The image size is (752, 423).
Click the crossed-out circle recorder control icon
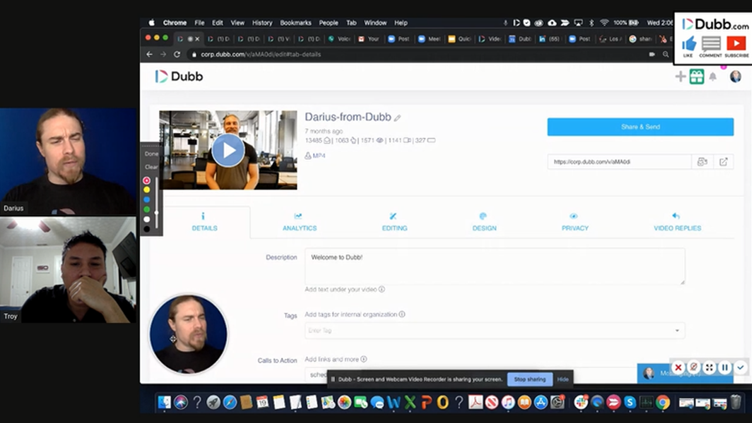694,367
